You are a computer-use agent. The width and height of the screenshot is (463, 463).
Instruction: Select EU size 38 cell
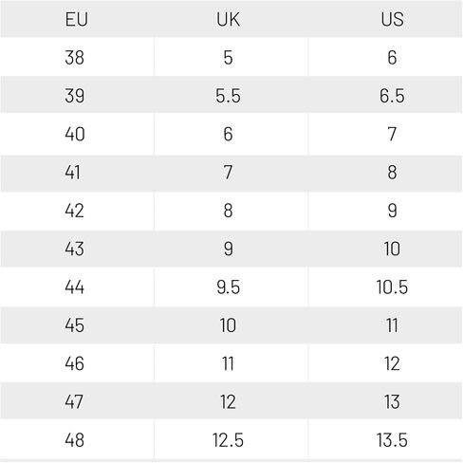click(x=75, y=58)
